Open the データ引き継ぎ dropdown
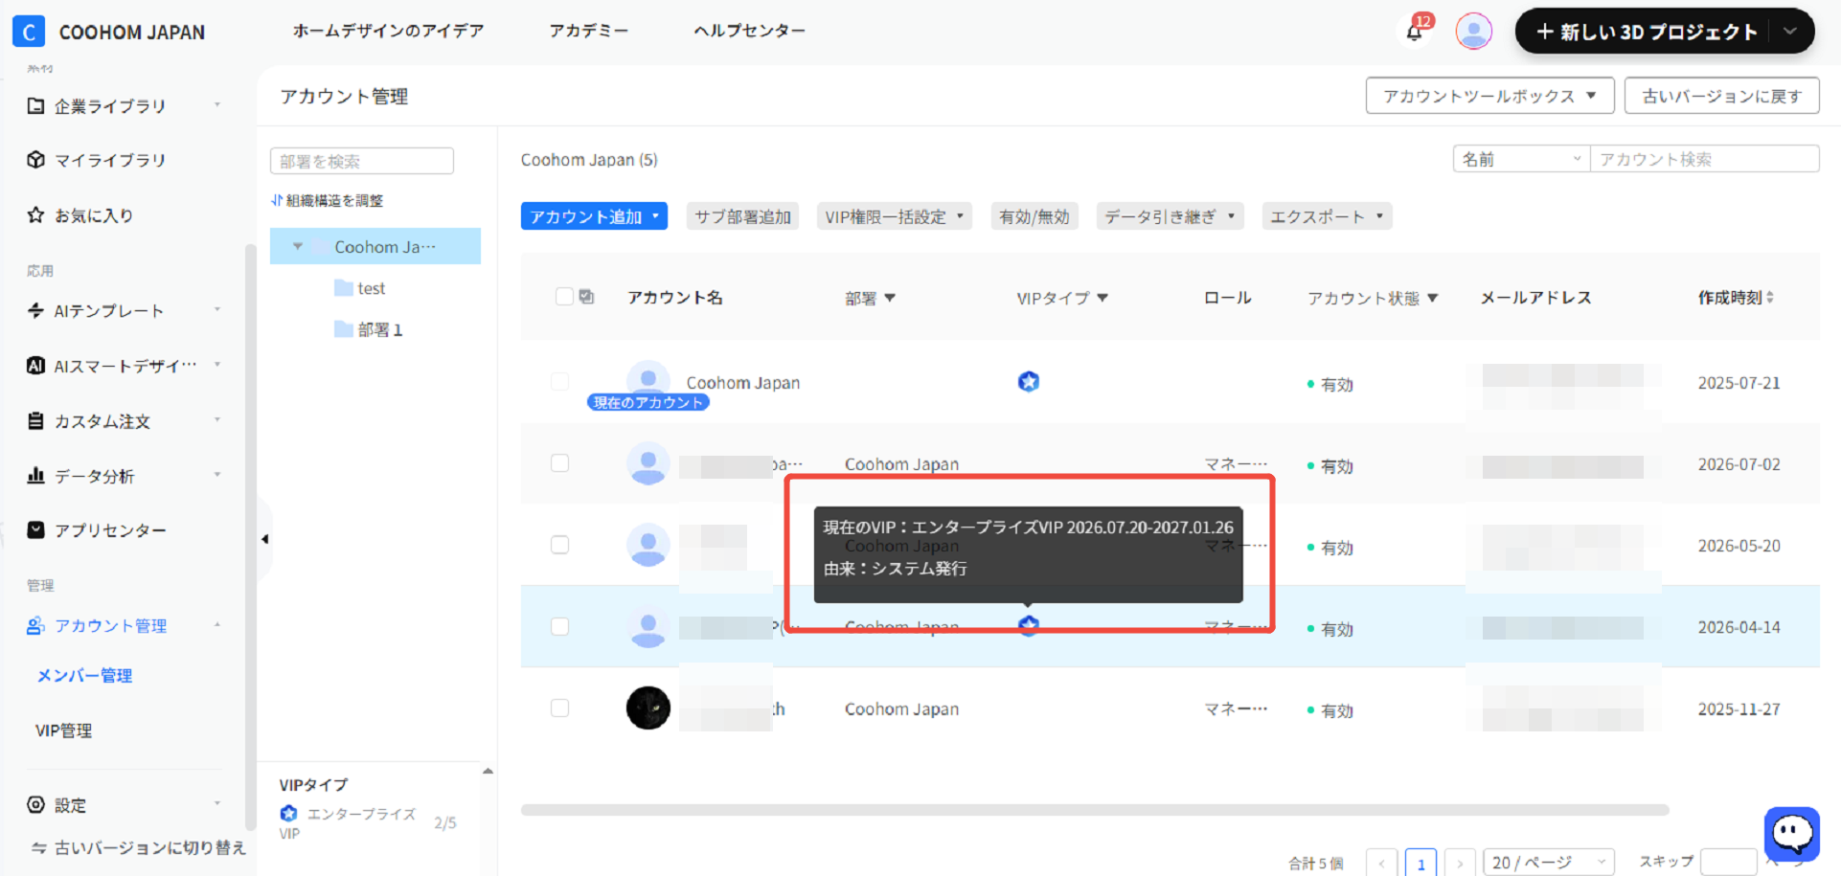 pyautogui.click(x=1170, y=216)
